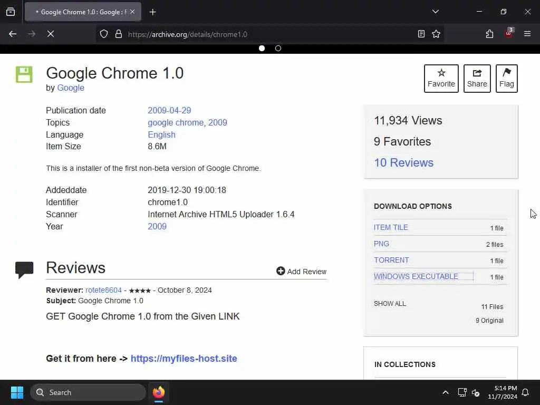Open the Windows Start menu
The image size is (540, 405).
coord(17,392)
